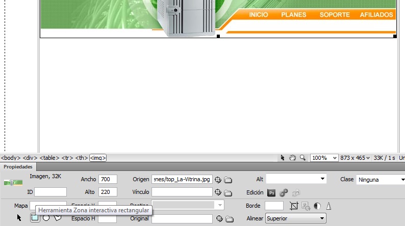The image size is (405, 226).
Task: Click the Ancho width input field
Action: click(x=108, y=179)
